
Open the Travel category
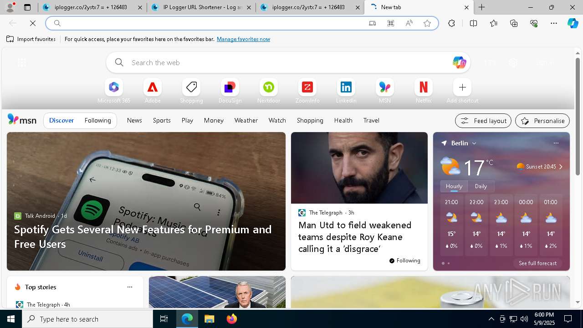(x=371, y=120)
